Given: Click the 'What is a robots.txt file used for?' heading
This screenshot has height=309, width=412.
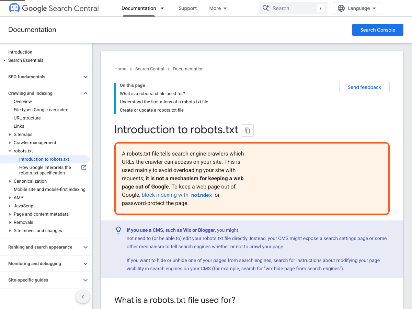Looking at the screenshot, I should (175, 300).
